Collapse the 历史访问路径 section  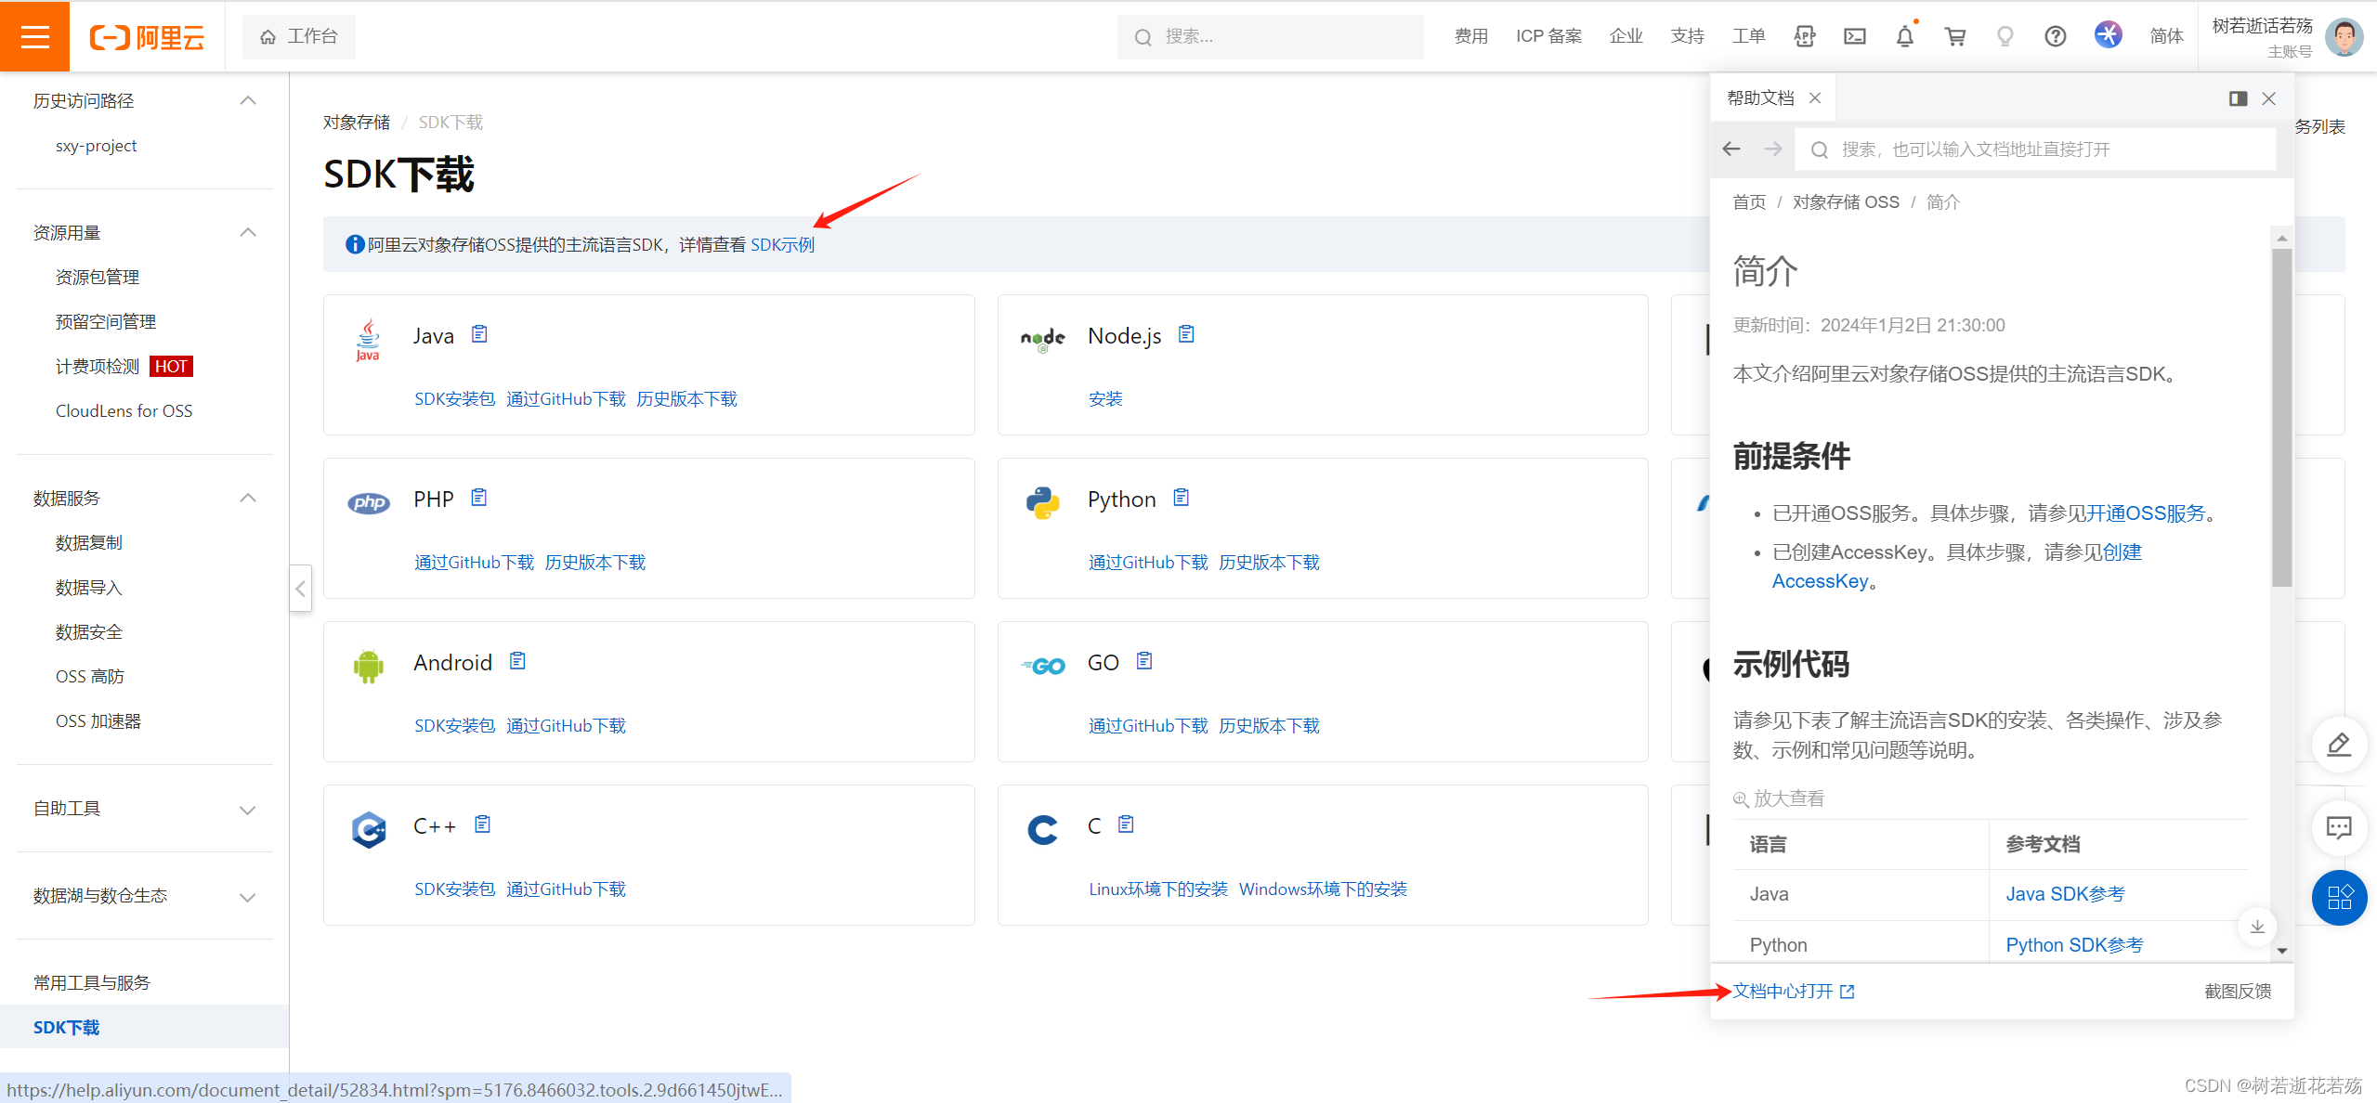pos(247,100)
